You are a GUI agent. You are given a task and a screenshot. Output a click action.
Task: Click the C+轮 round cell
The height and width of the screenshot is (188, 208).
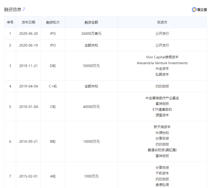click(x=53, y=86)
